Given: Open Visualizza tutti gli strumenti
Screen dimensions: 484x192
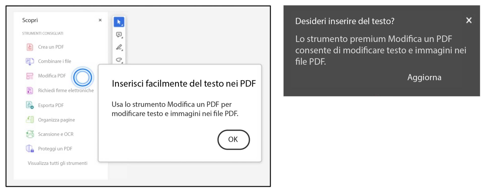Looking at the screenshot, I should (x=57, y=163).
